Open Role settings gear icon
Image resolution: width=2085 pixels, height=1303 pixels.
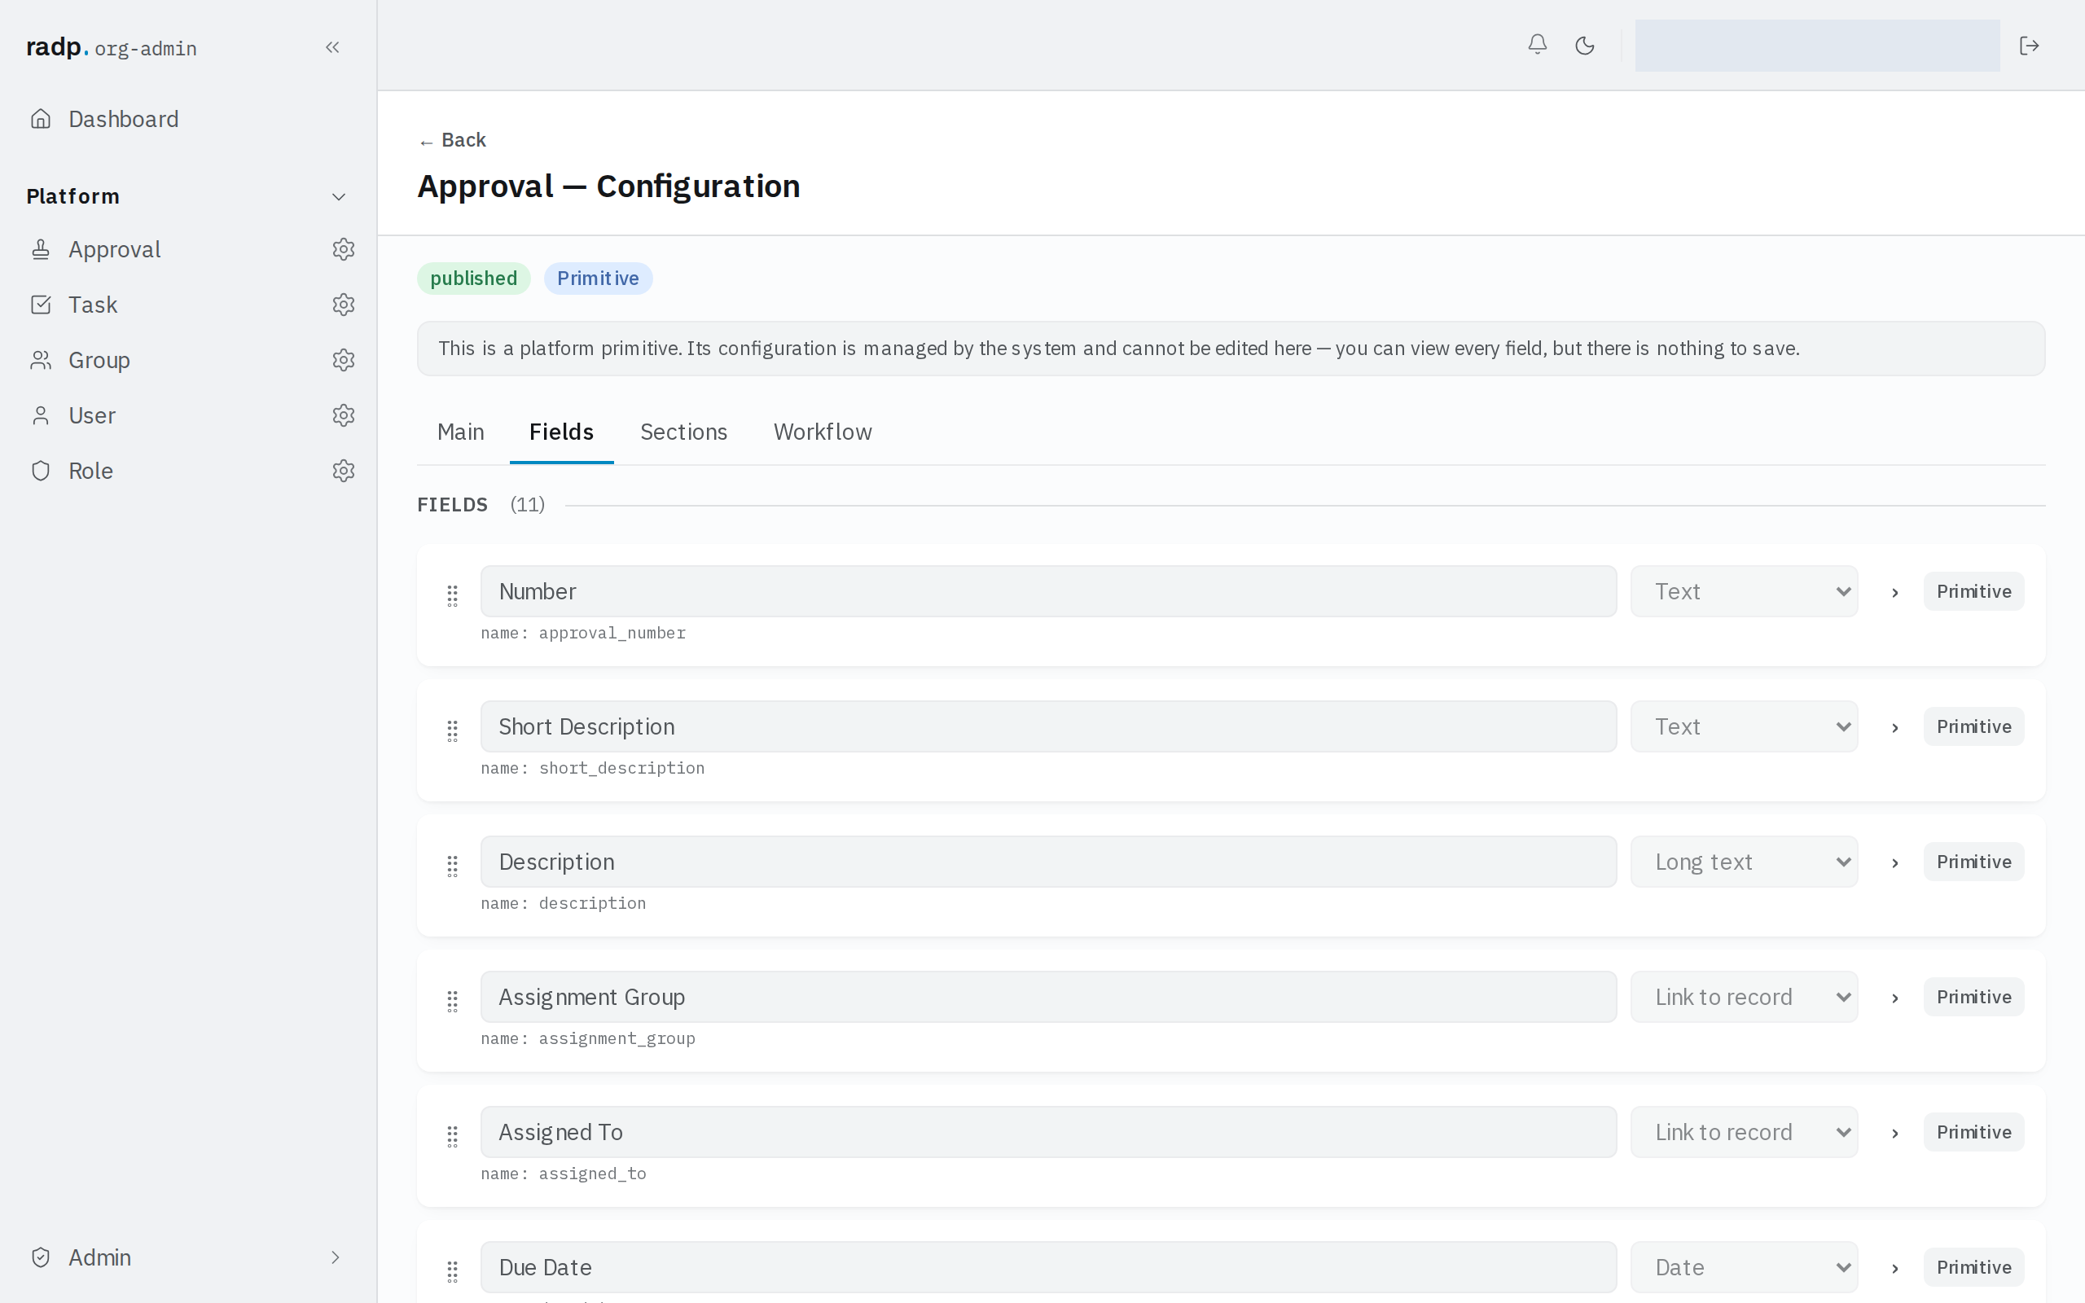coord(344,471)
